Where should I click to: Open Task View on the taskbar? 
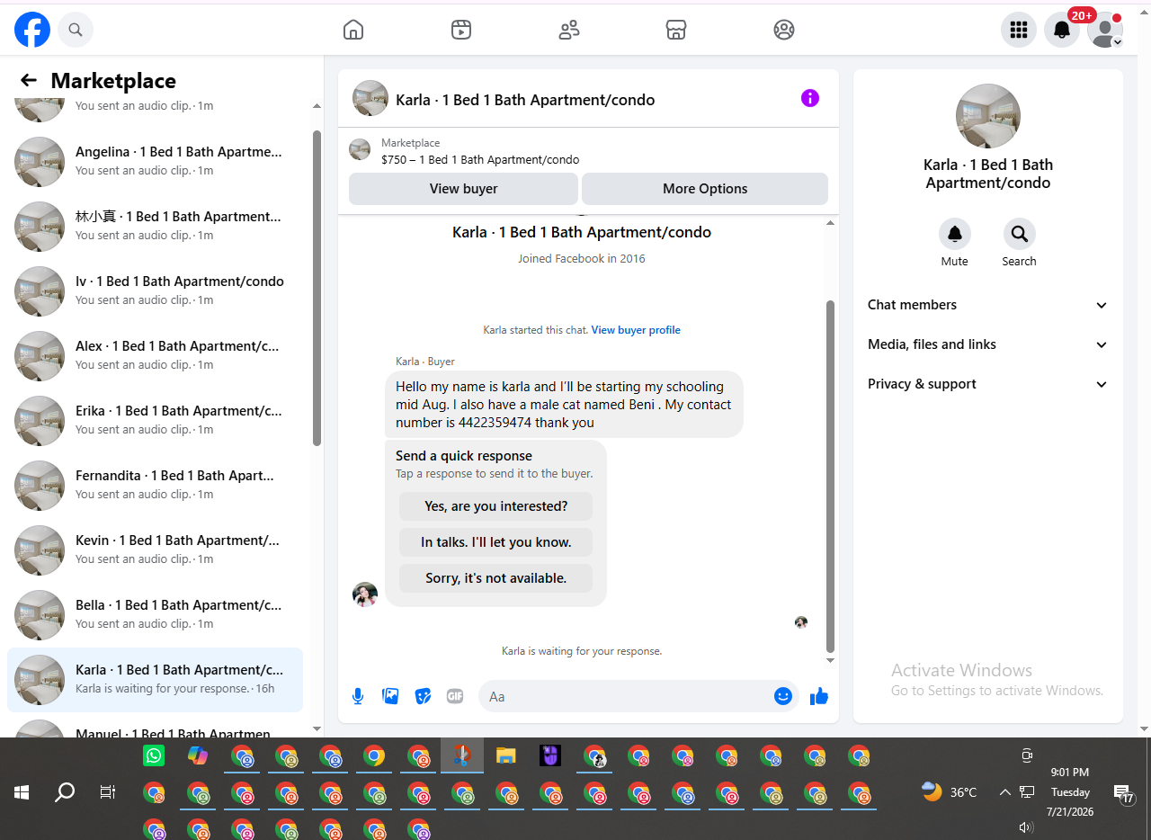click(108, 792)
